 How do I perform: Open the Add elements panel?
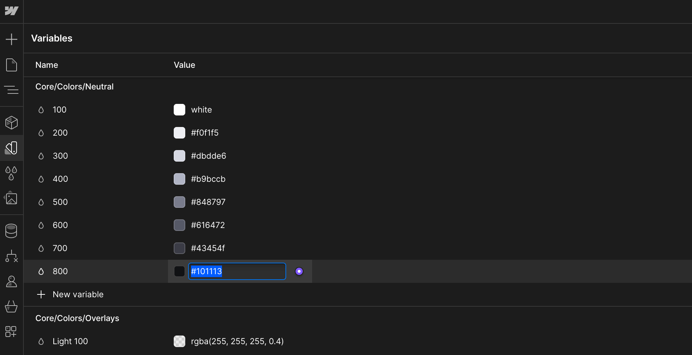12,39
